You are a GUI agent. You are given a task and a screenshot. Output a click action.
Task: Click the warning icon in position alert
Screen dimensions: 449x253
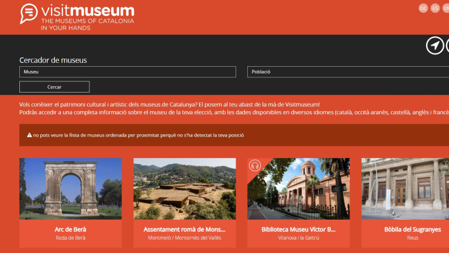pos(29,135)
